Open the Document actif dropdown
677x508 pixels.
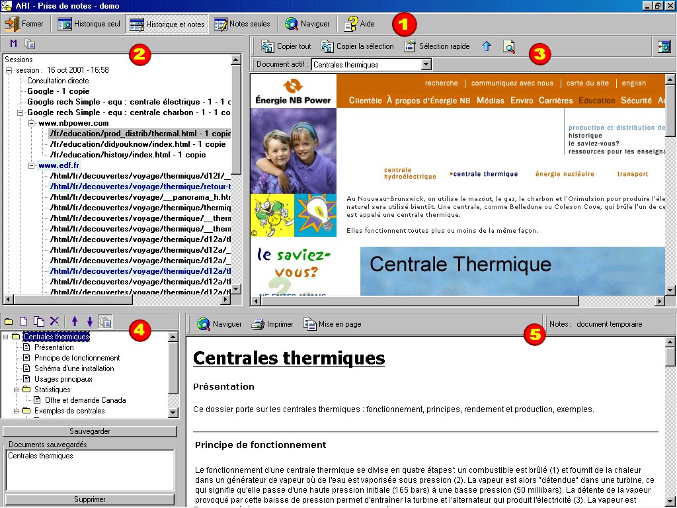(x=426, y=65)
